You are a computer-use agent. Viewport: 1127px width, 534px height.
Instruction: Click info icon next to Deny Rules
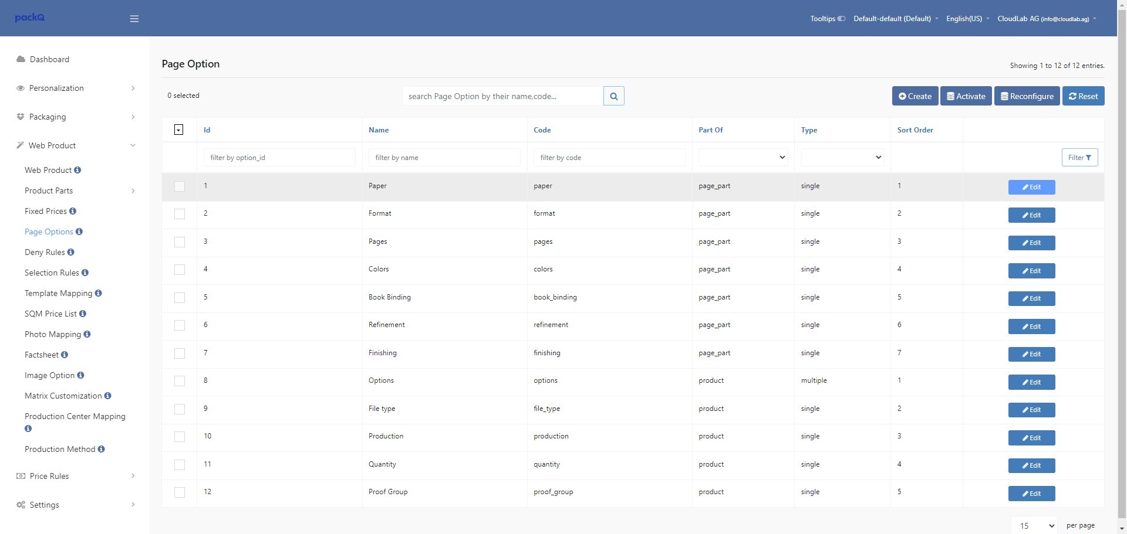71,252
